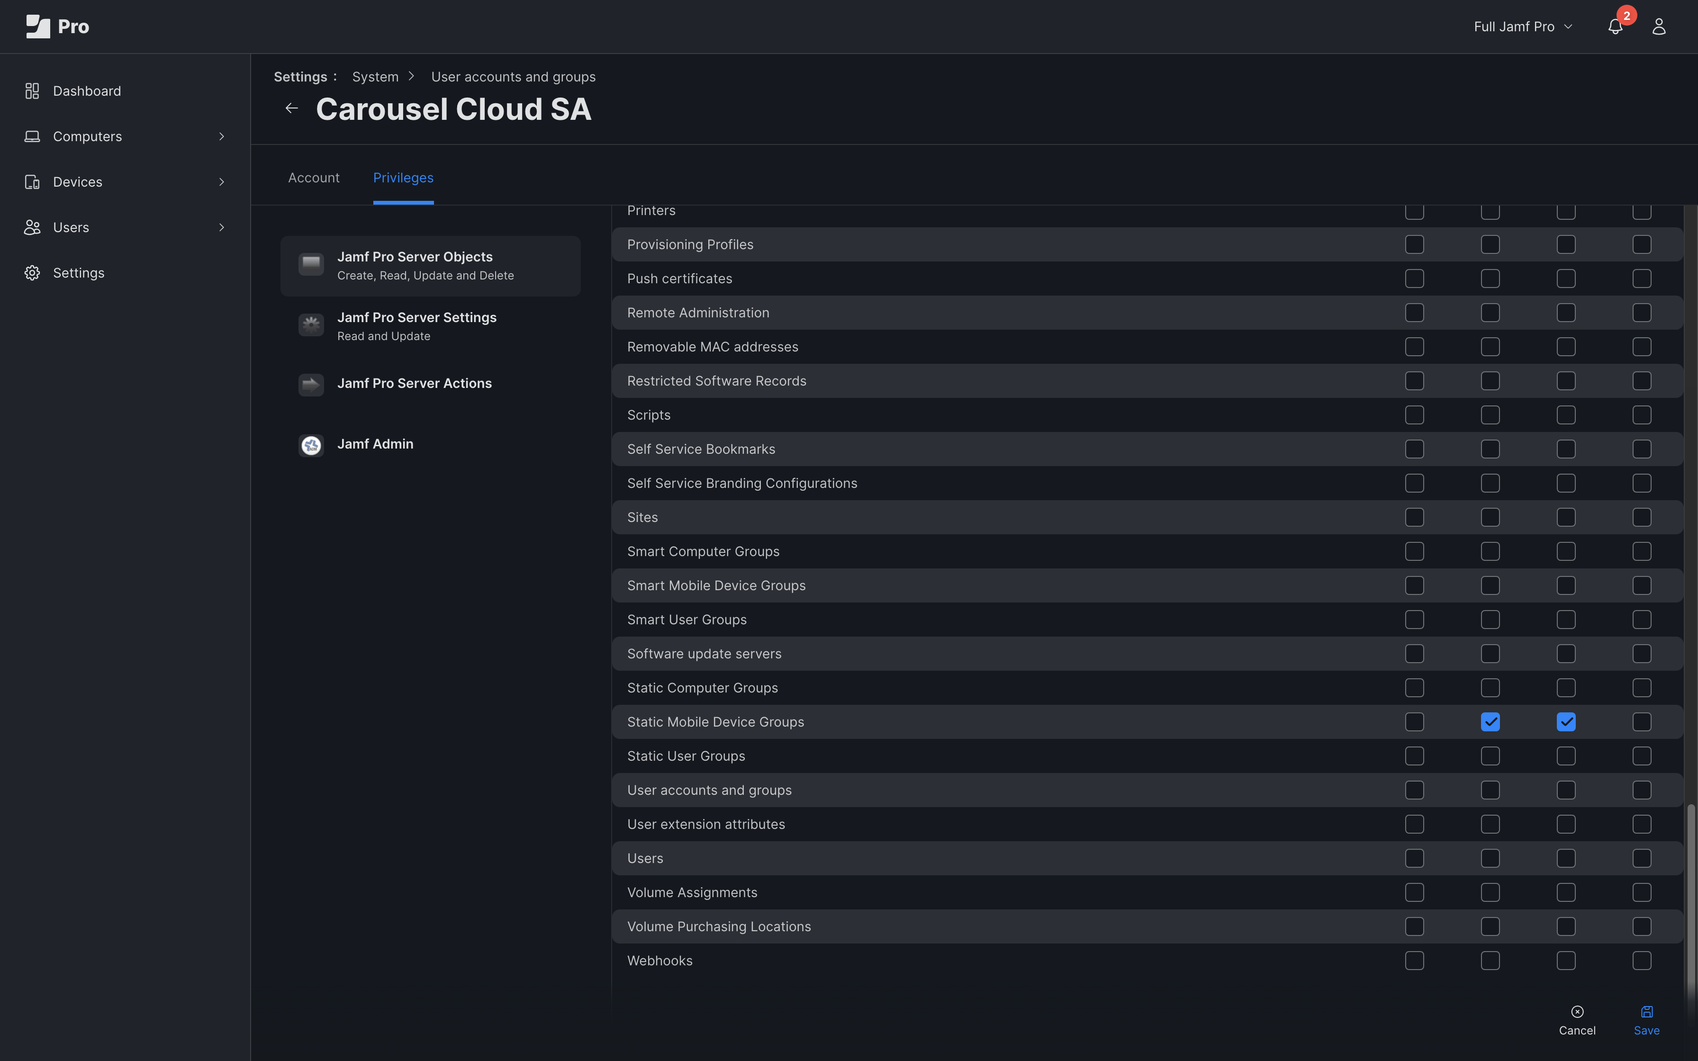Enable Read for User accounts and groups
The image size is (1698, 1061).
click(x=1490, y=790)
